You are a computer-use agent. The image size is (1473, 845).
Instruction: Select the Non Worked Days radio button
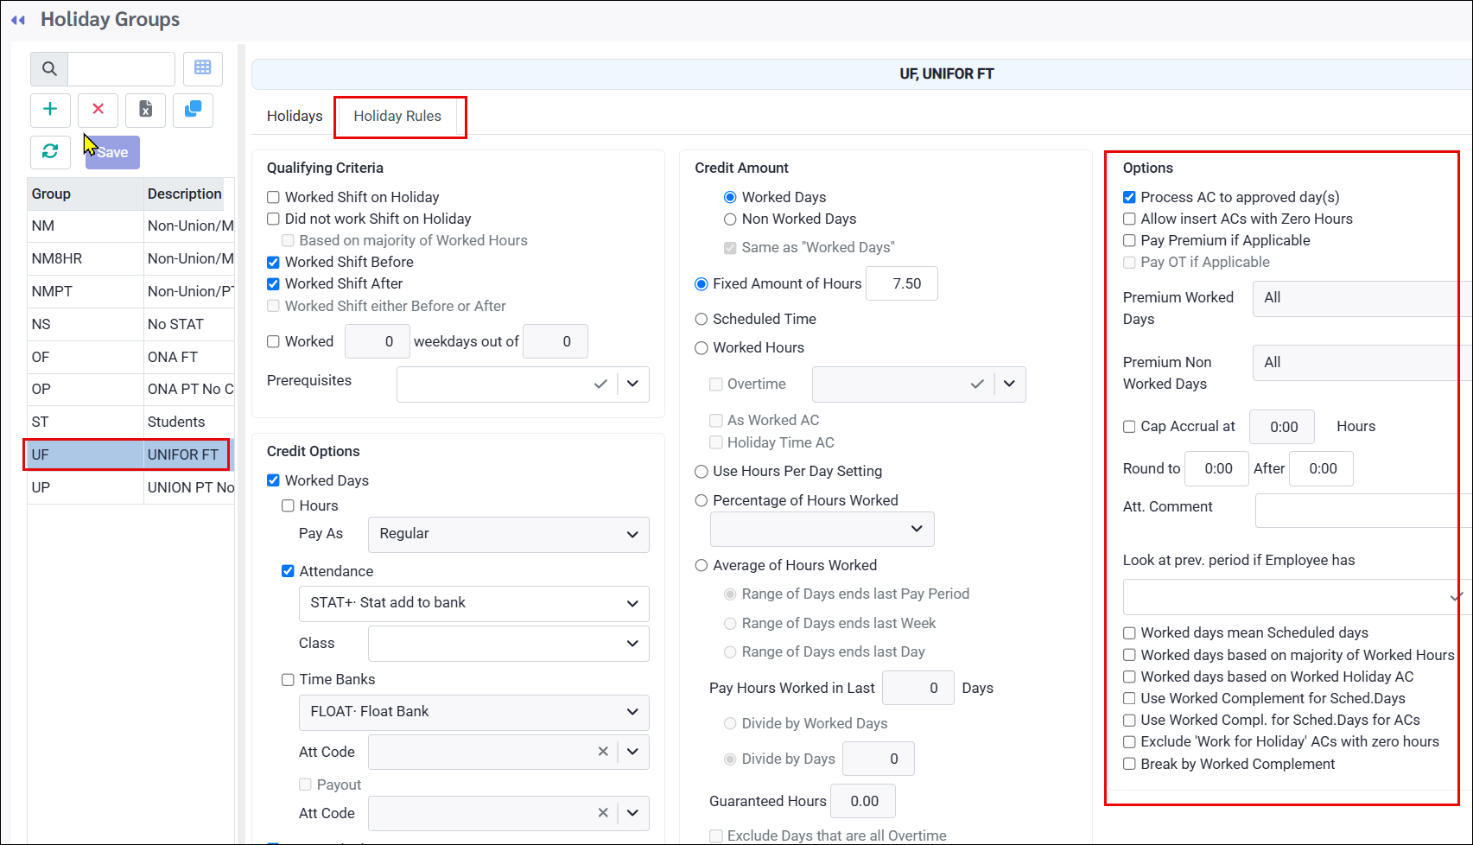pos(730,219)
